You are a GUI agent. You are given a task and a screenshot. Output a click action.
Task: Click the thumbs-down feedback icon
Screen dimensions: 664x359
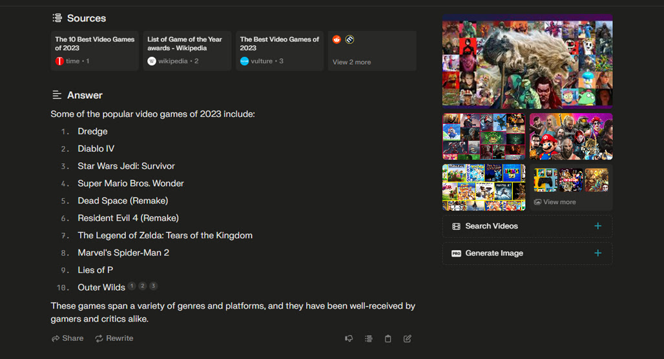tap(349, 338)
